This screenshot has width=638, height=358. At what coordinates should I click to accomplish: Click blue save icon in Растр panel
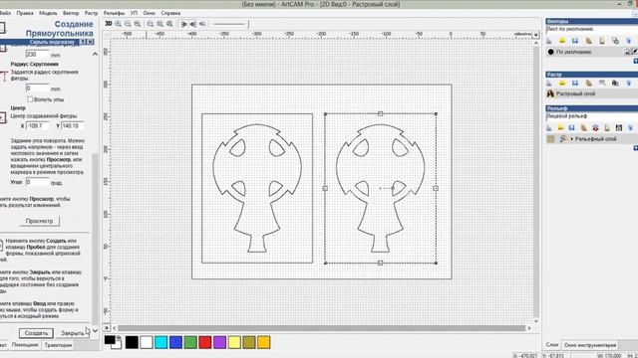coord(575,84)
